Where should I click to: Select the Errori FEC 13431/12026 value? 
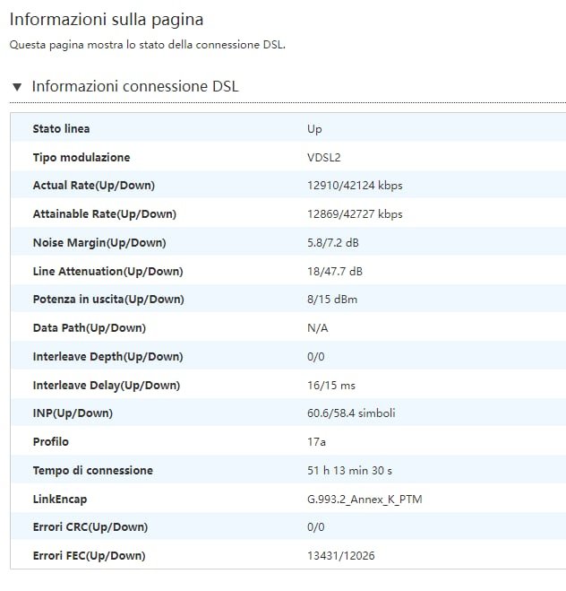341,555
